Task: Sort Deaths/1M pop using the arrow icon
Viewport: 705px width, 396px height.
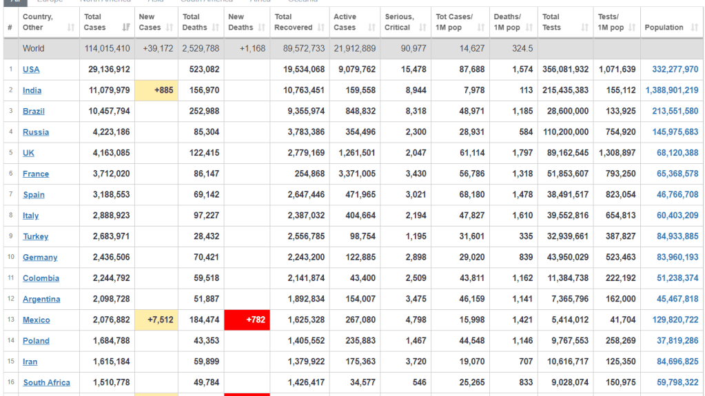Action: tap(529, 28)
